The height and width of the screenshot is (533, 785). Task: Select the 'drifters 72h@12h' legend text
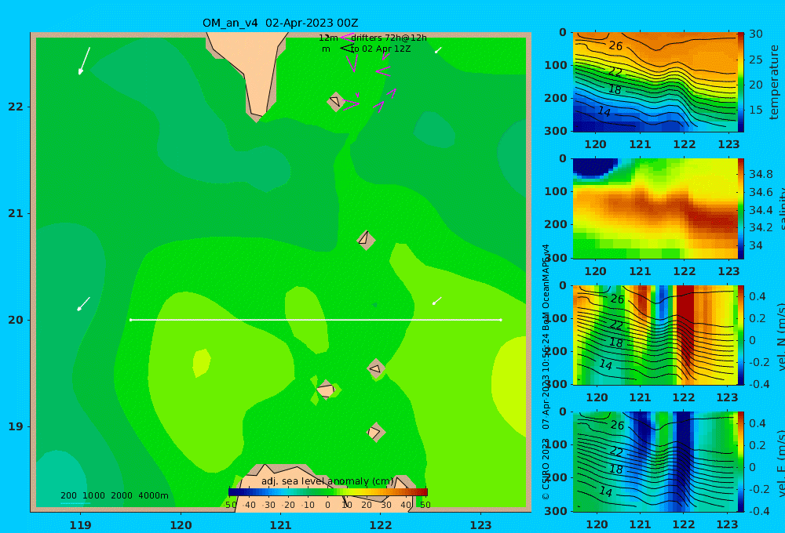(x=389, y=38)
